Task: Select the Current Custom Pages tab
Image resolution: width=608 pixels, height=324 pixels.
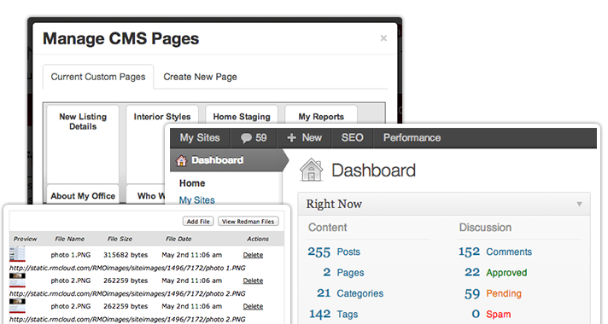Action: tap(98, 77)
